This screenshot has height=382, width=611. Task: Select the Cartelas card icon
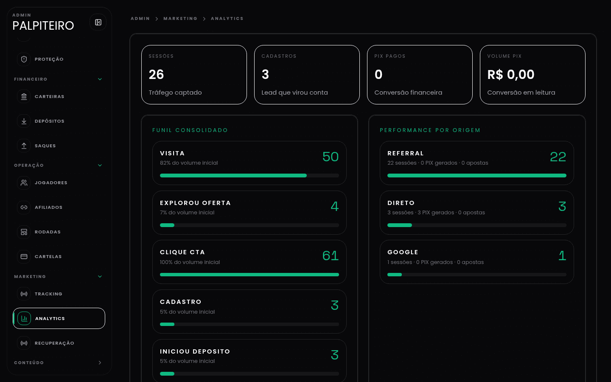[x=24, y=256]
